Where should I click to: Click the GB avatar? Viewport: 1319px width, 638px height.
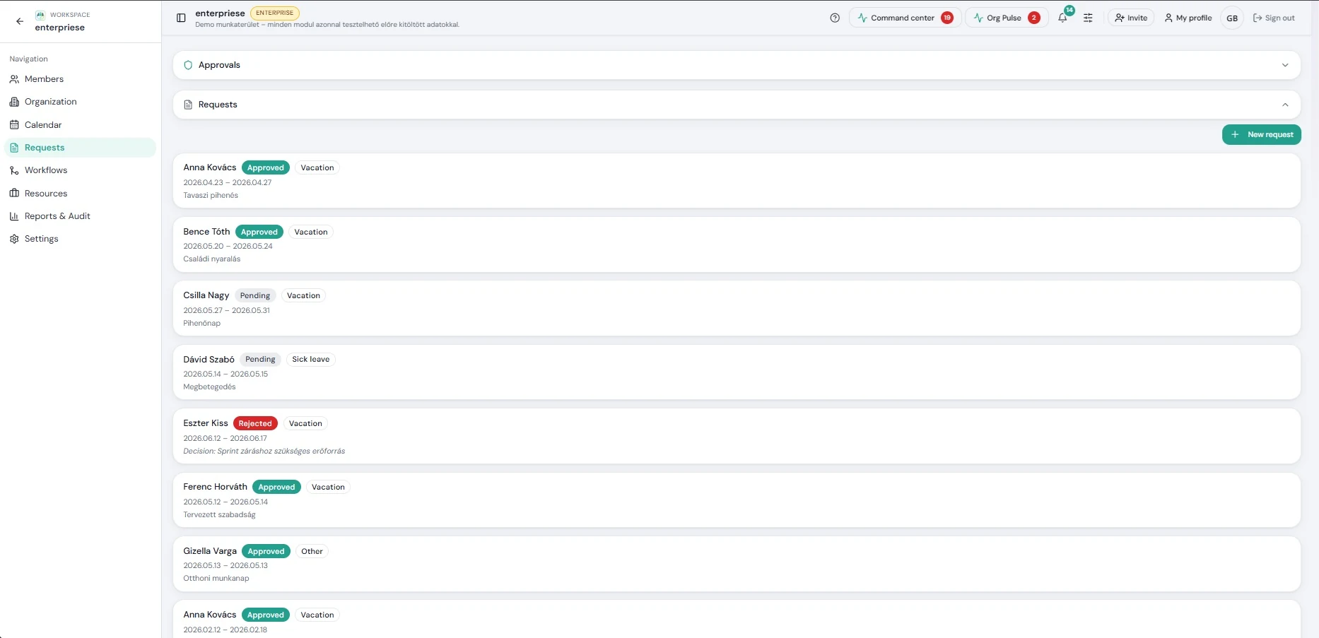(x=1232, y=18)
